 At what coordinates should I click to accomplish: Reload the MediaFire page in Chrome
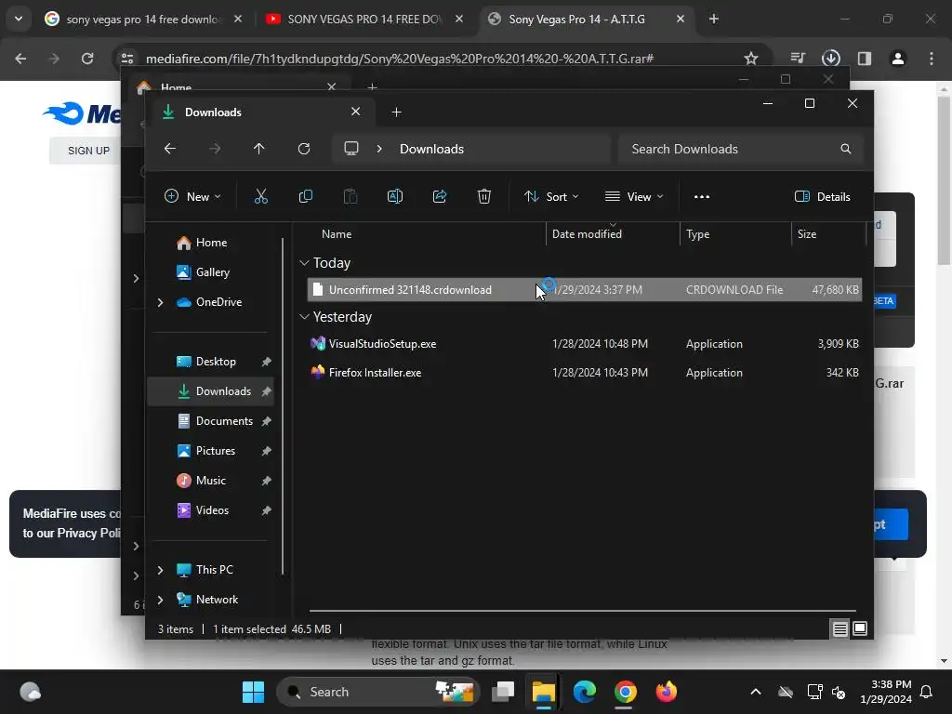coord(87,59)
